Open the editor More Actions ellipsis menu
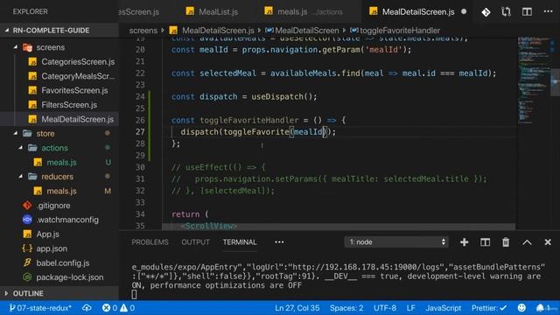 (549, 11)
